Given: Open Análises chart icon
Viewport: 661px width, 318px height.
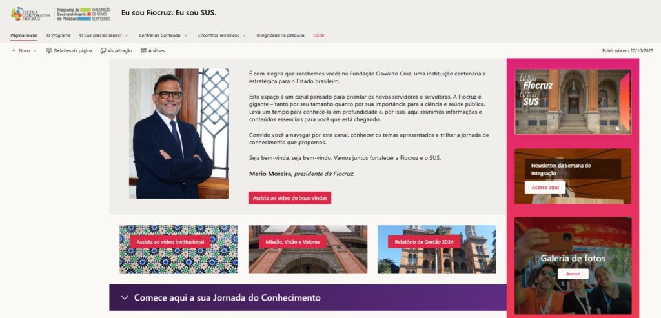Looking at the screenshot, I should [143, 50].
